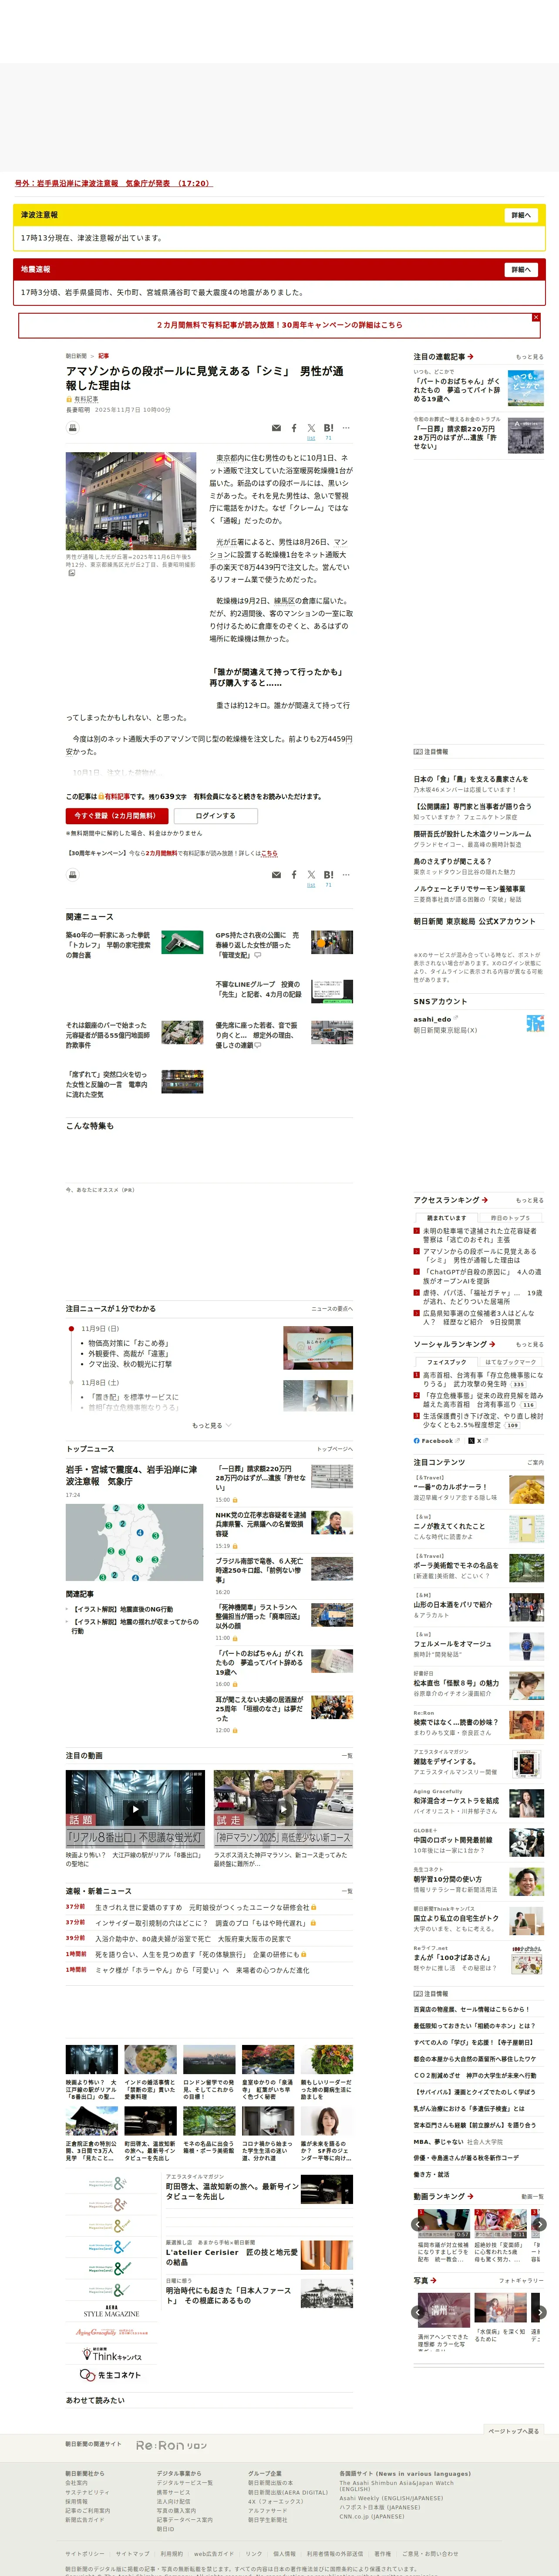
Task: Share article by email using top envelope icon
Action: tap(276, 428)
